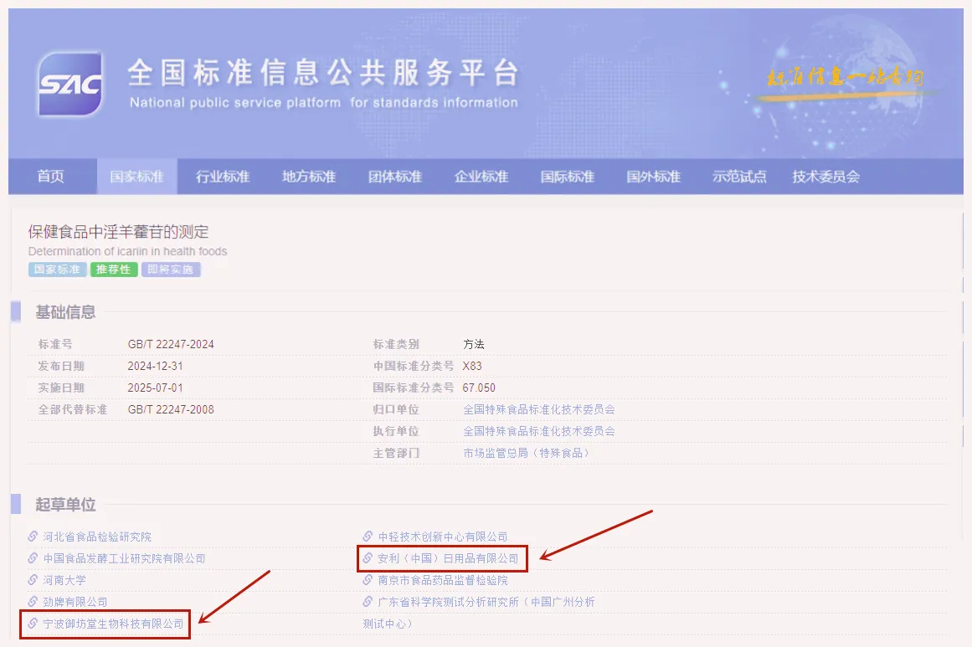Click link icon beside 广东省科学院测试分析研究所

[368, 601]
